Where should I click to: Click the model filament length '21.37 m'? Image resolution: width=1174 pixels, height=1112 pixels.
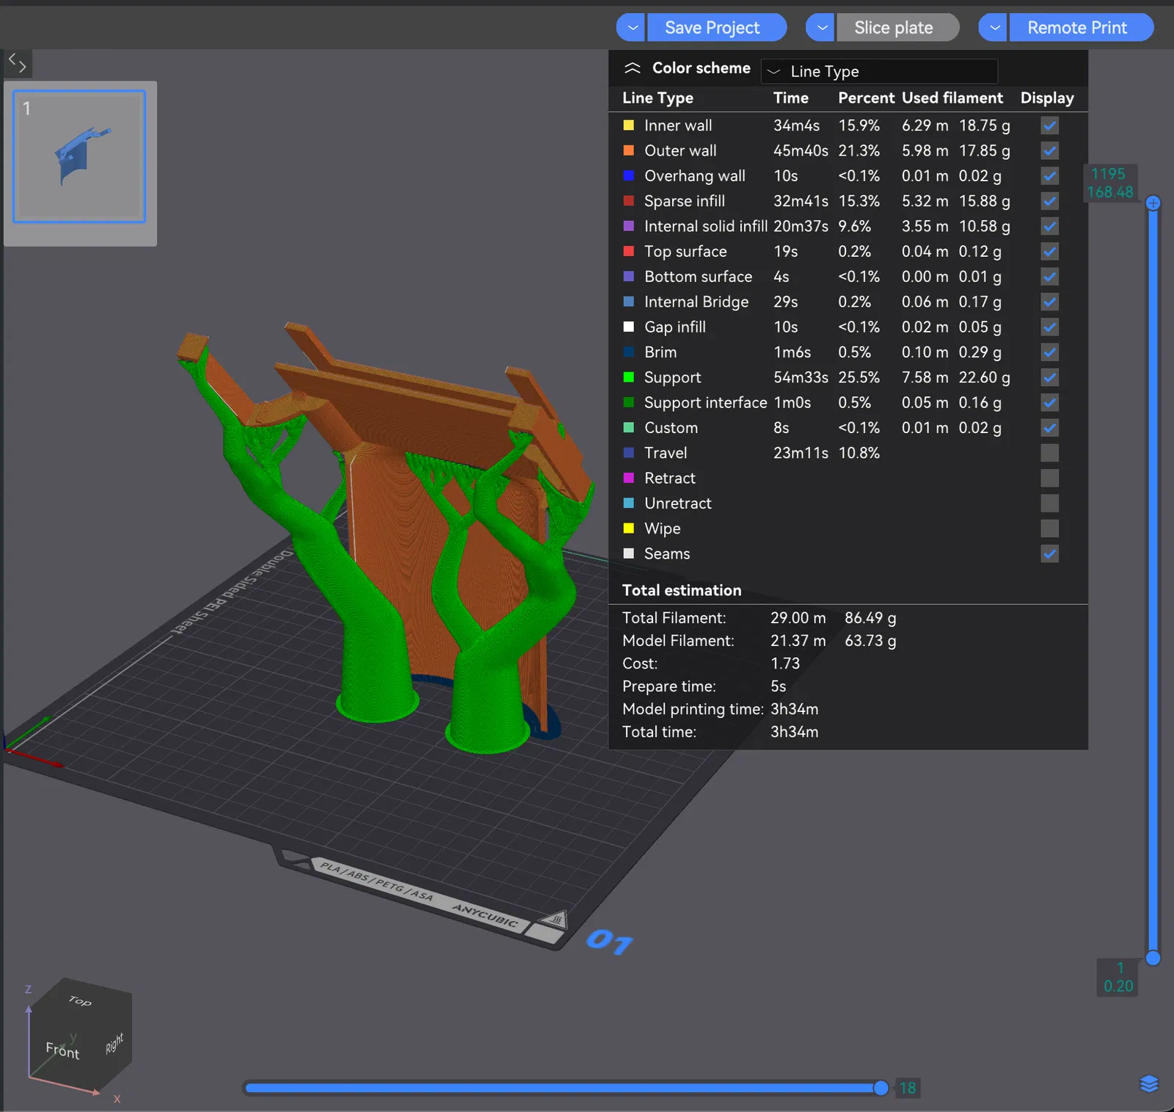(798, 641)
